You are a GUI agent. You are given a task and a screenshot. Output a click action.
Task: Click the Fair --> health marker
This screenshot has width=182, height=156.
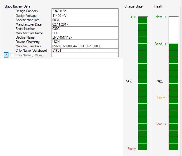click(x=162, y=97)
